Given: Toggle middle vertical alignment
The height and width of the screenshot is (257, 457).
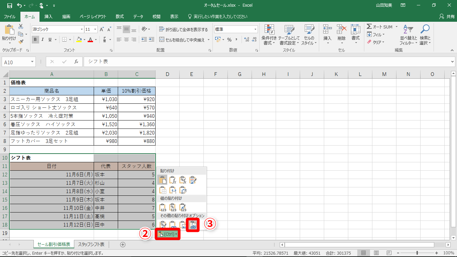Looking at the screenshot, I should [126, 29].
